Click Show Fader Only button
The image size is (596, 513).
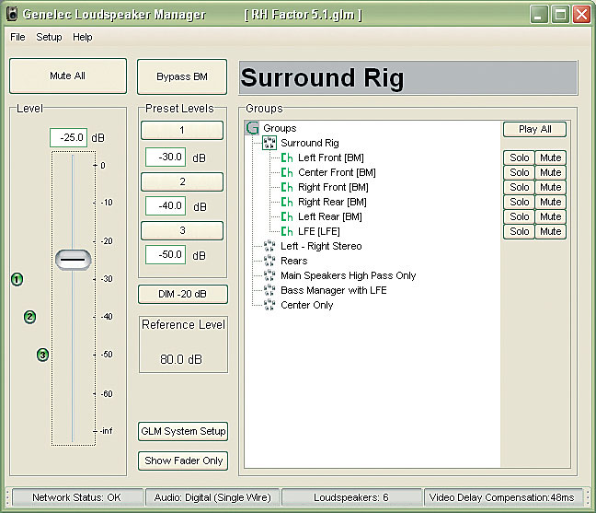[x=183, y=461]
